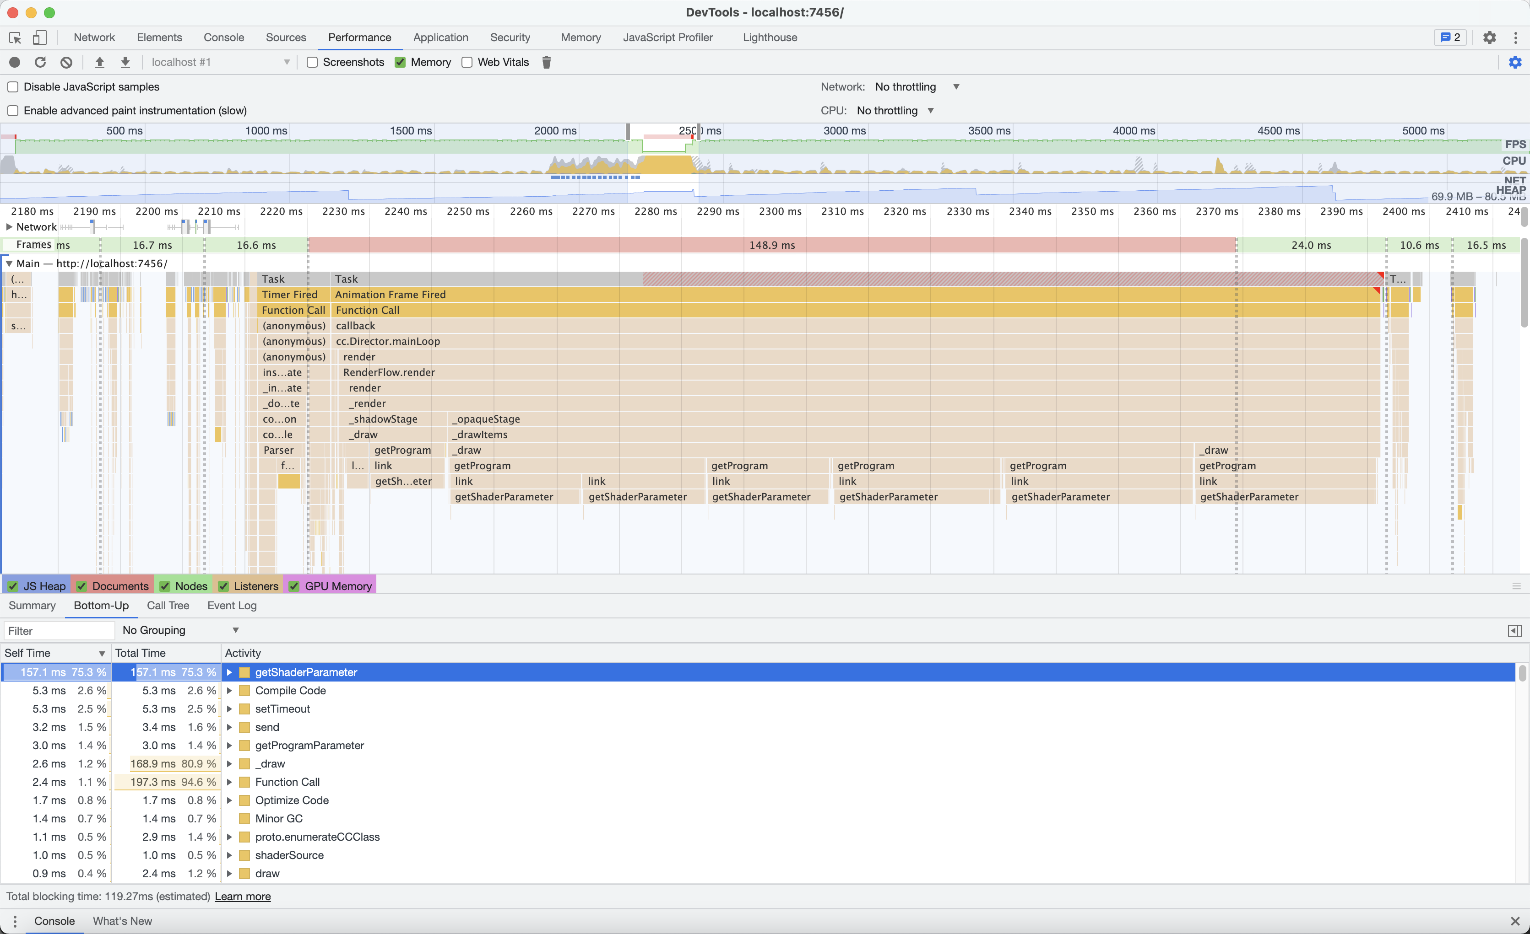Click the load profile upload icon

pos(99,62)
